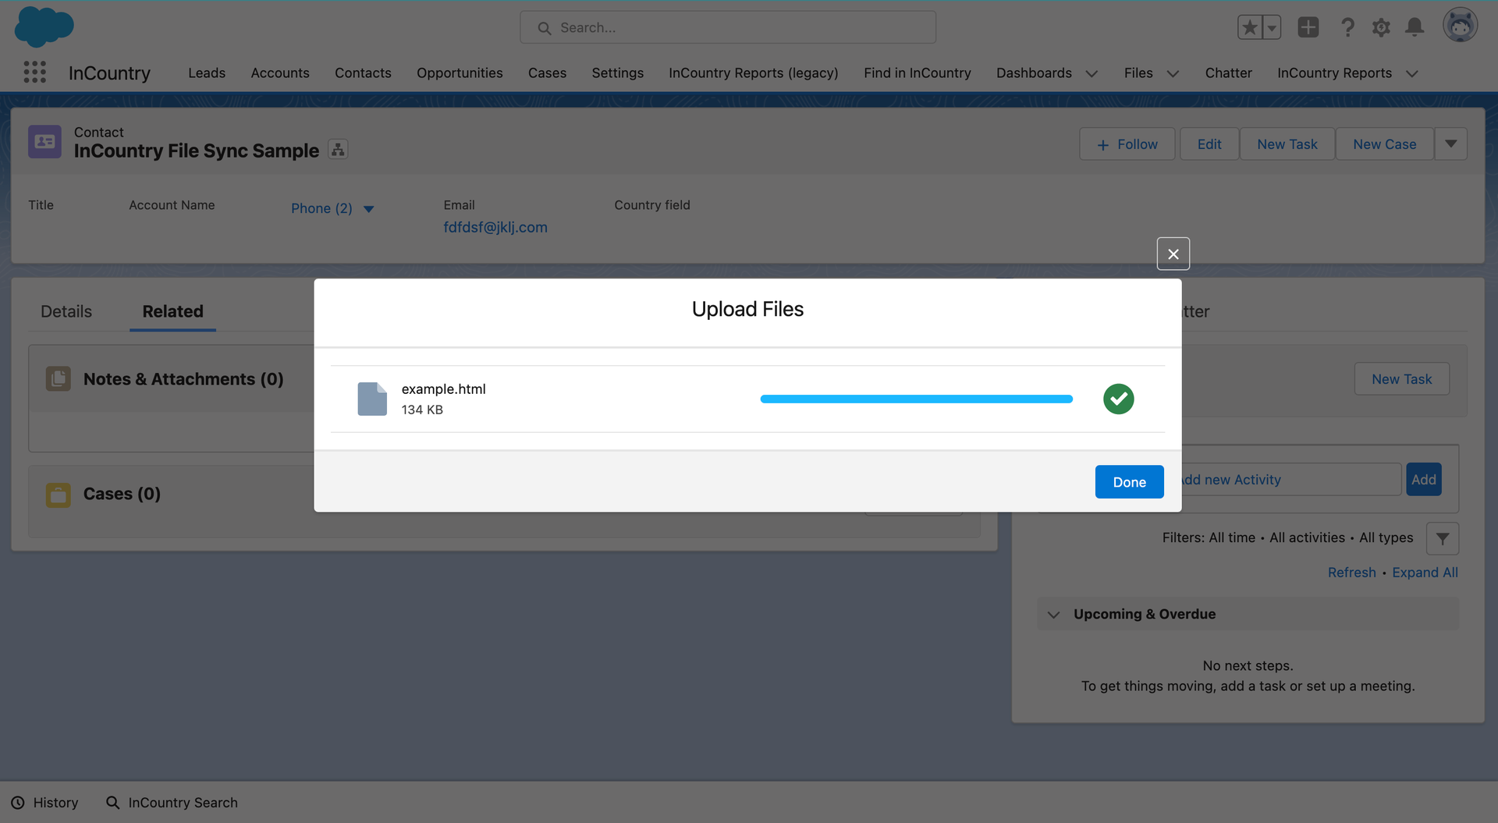Screen dimensions: 1498x823
Task: Click New Task in the record header
Action: pos(1287,144)
